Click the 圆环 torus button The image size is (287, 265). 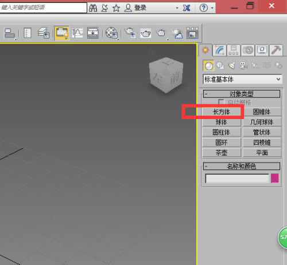222,143
